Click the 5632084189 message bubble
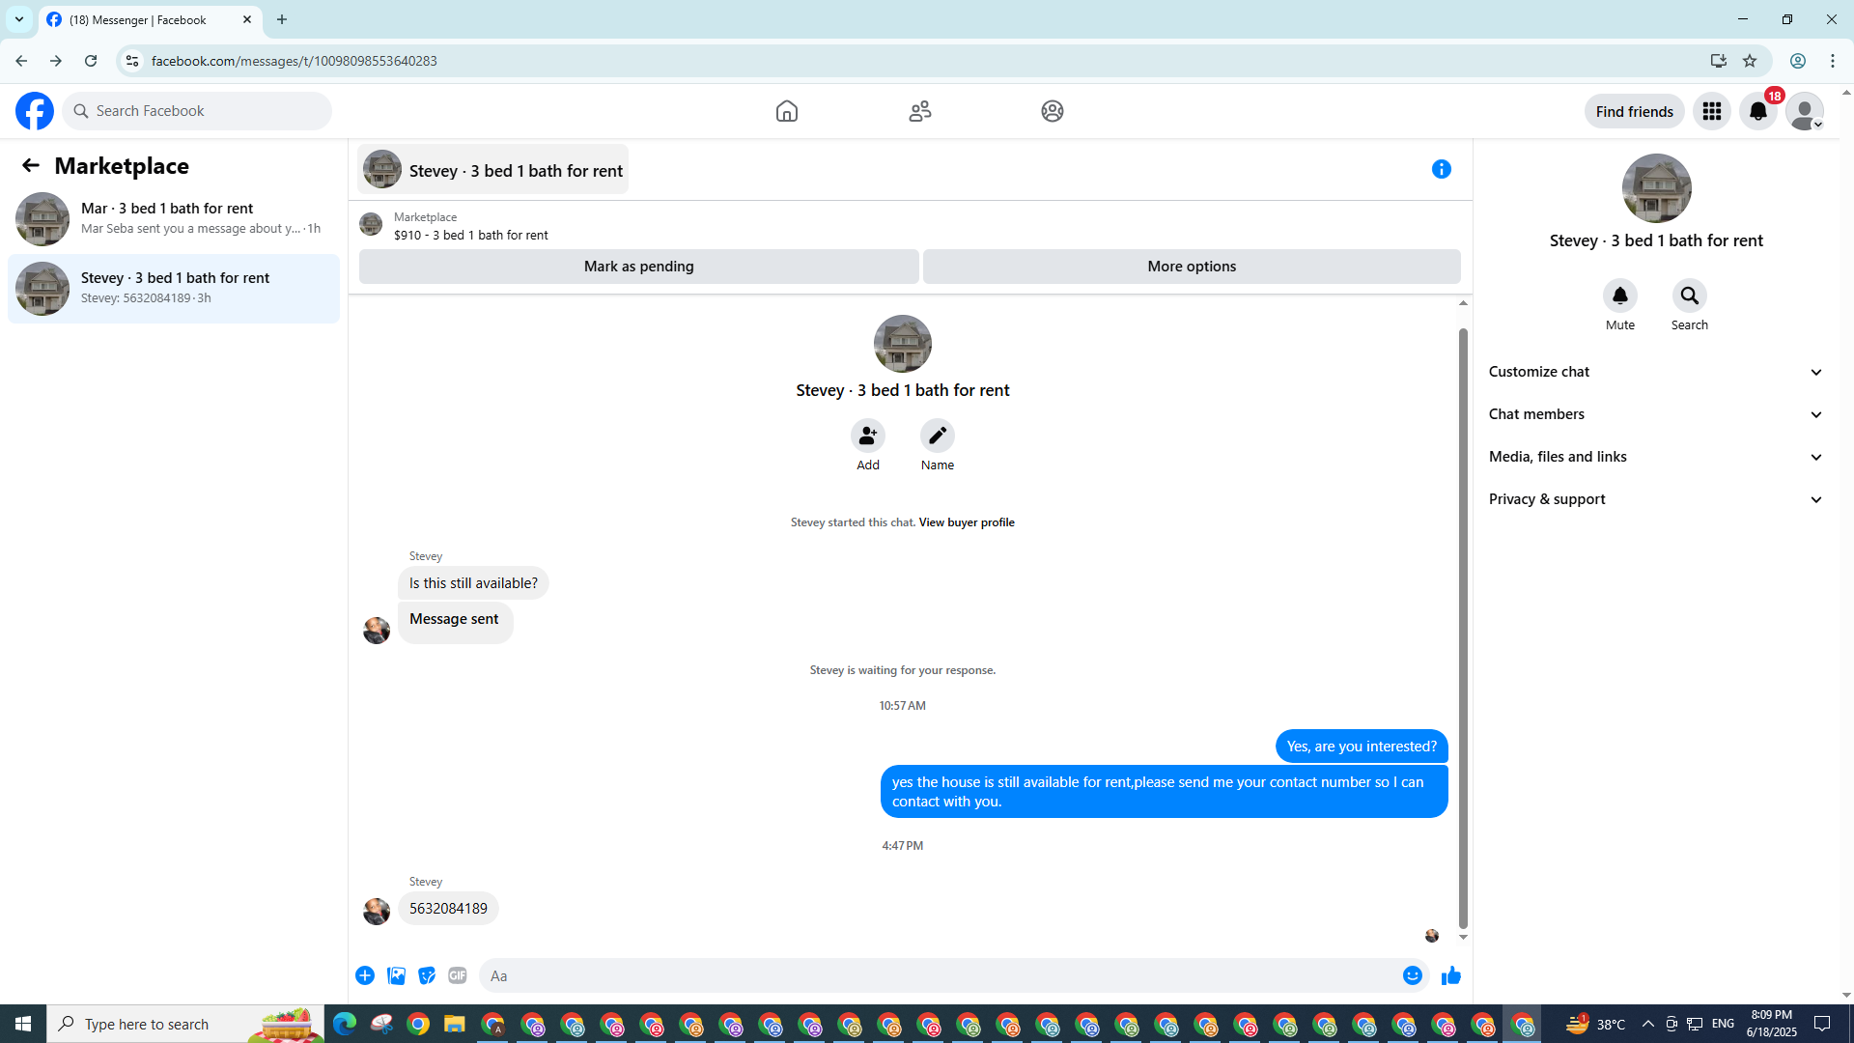This screenshot has height=1043, width=1854. pyautogui.click(x=448, y=909)
